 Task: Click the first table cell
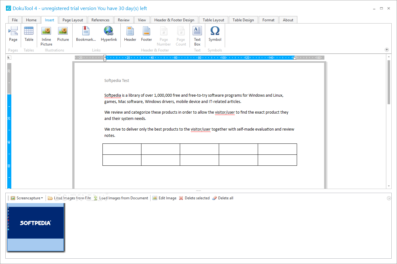(122, 149)
